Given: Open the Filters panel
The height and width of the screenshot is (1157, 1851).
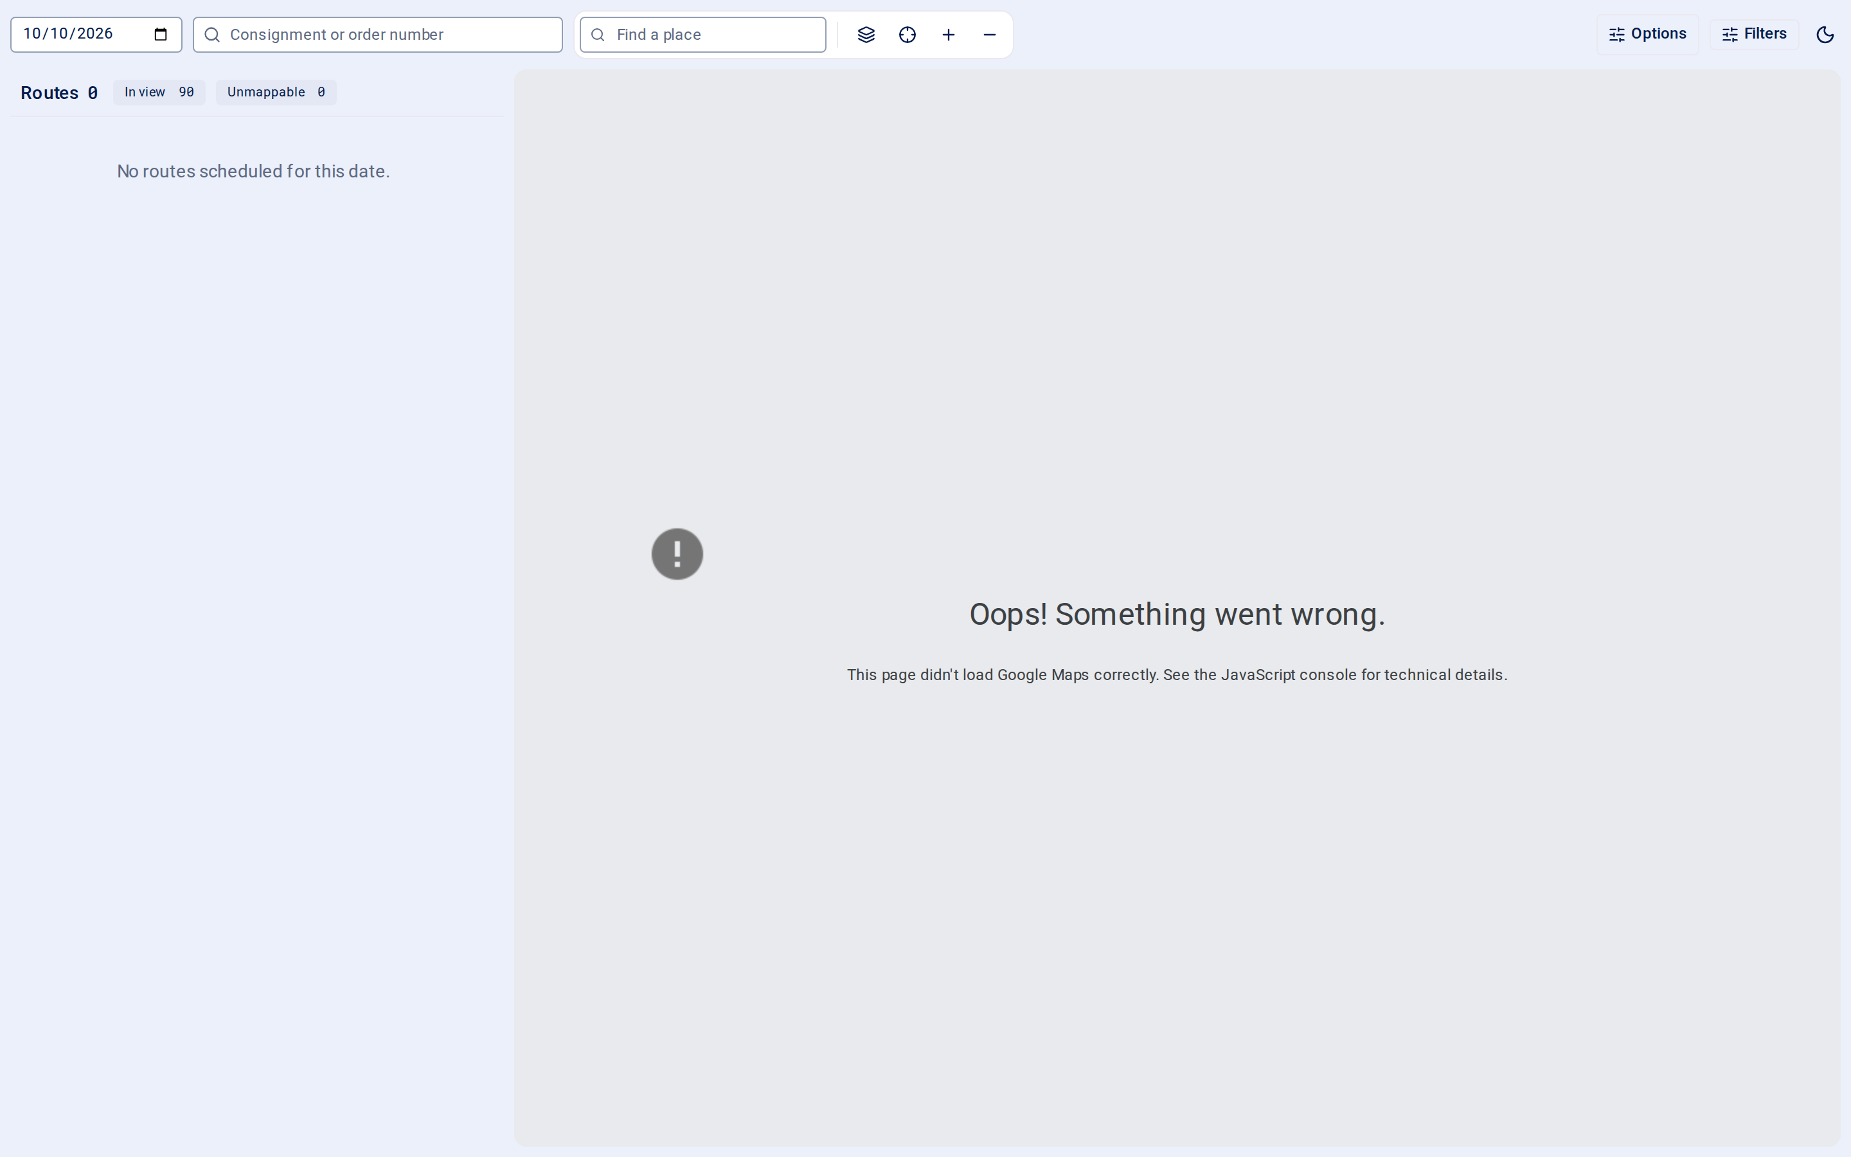Looking at the screenshot, I should (1754, 35).
